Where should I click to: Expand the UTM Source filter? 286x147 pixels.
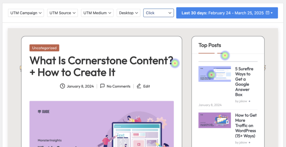tap(63, 13)
